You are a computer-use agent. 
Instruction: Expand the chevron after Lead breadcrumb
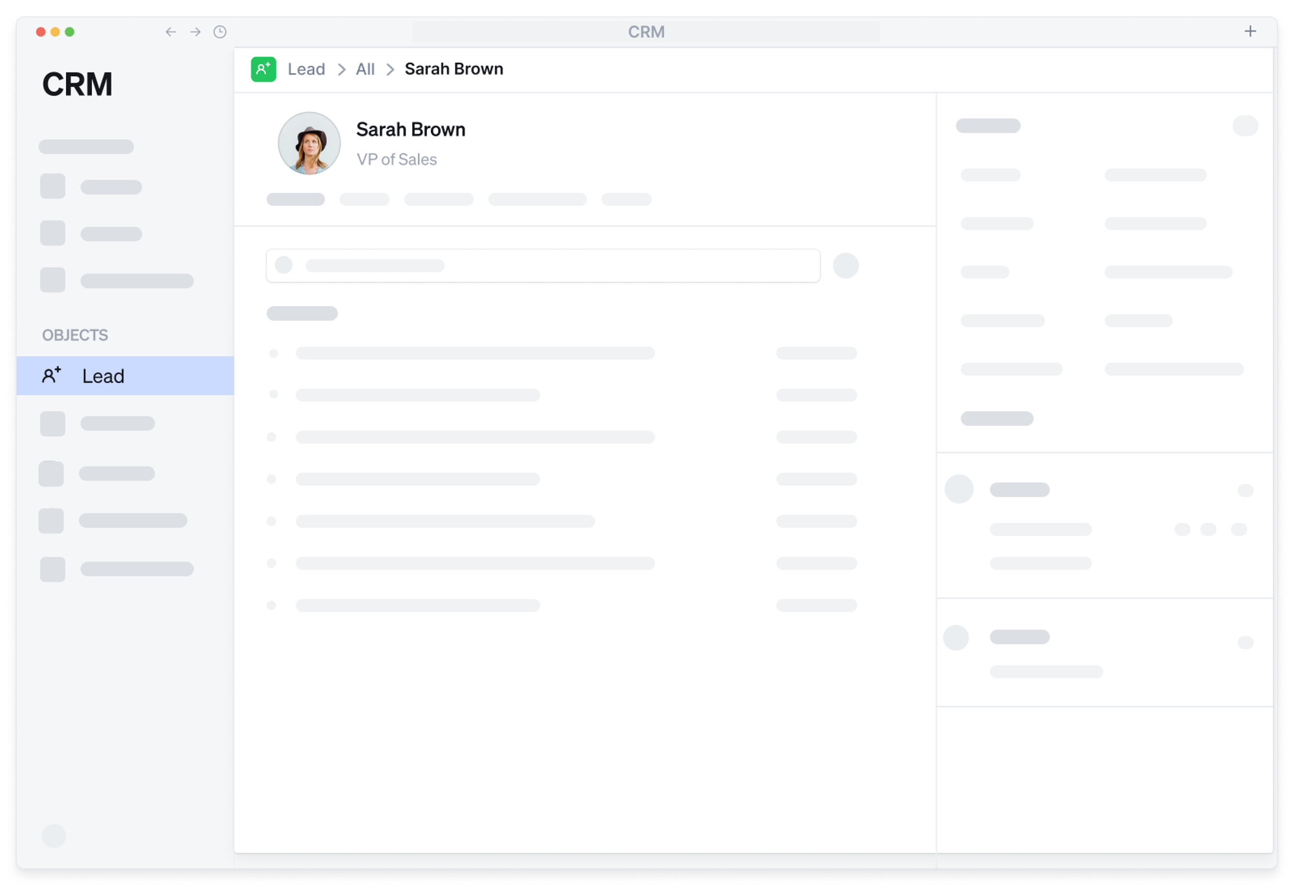point(342,69)
